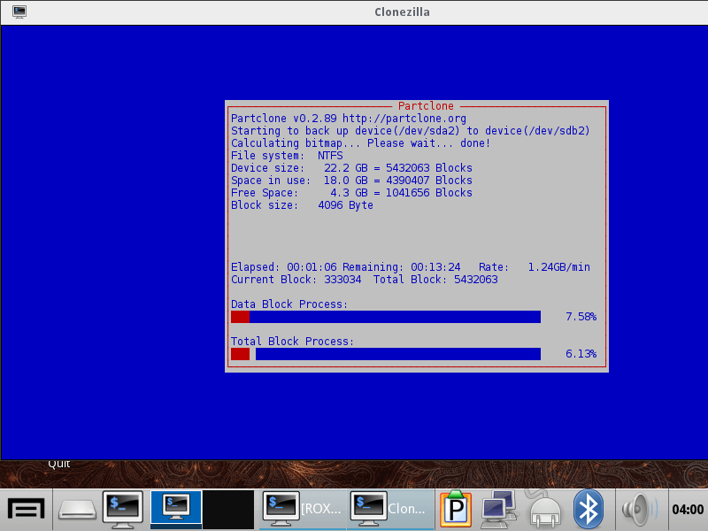
Task: Open the network computers tray icon
Action: (x=499, y=510)
